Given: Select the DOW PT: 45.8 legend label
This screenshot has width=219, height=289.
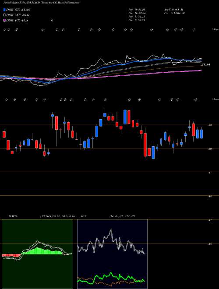Looking at the screenshot, I should coord(17,20).
